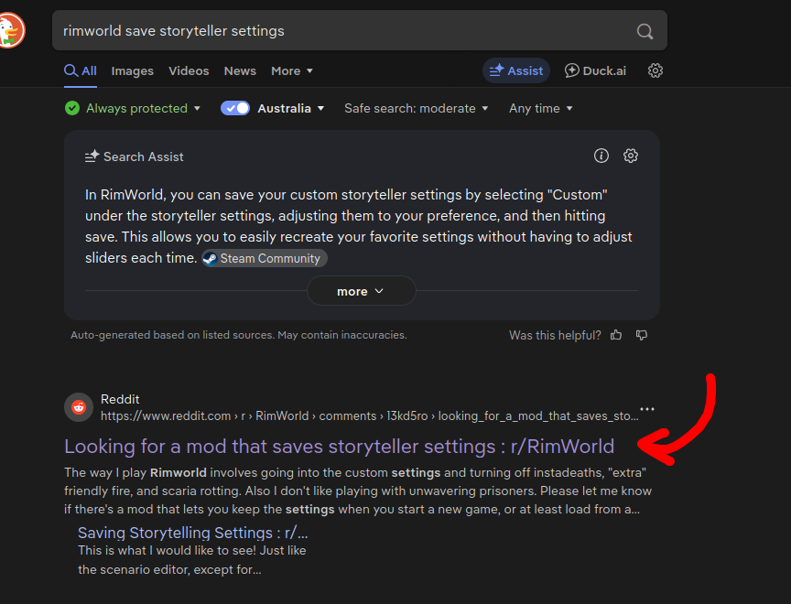The width and height of the screenshot is (791, 604).
Task: Click 'Auto-generated based on listed sources' notice
Action: (x=239, y=335)
